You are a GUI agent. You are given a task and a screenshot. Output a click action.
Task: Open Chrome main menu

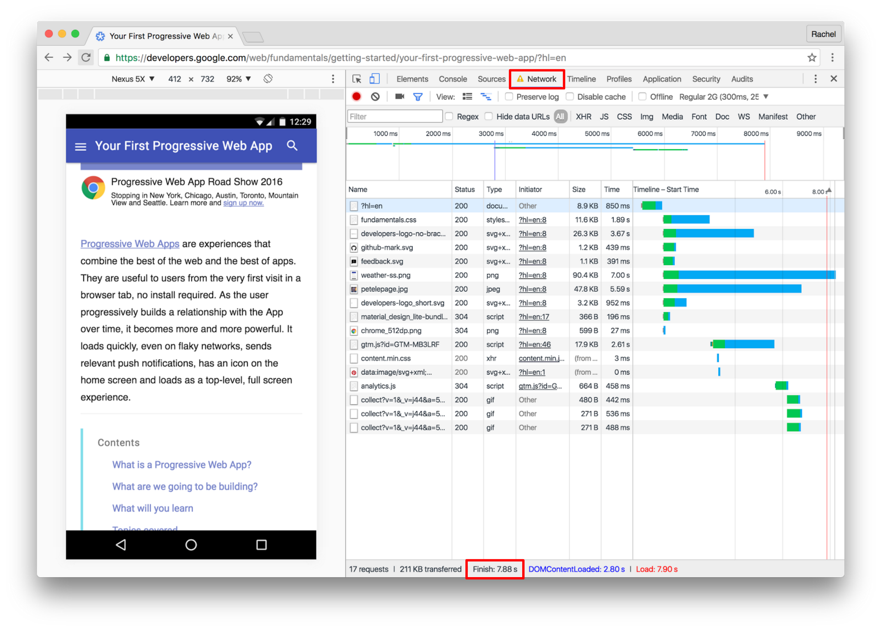[x=832, y=58]
